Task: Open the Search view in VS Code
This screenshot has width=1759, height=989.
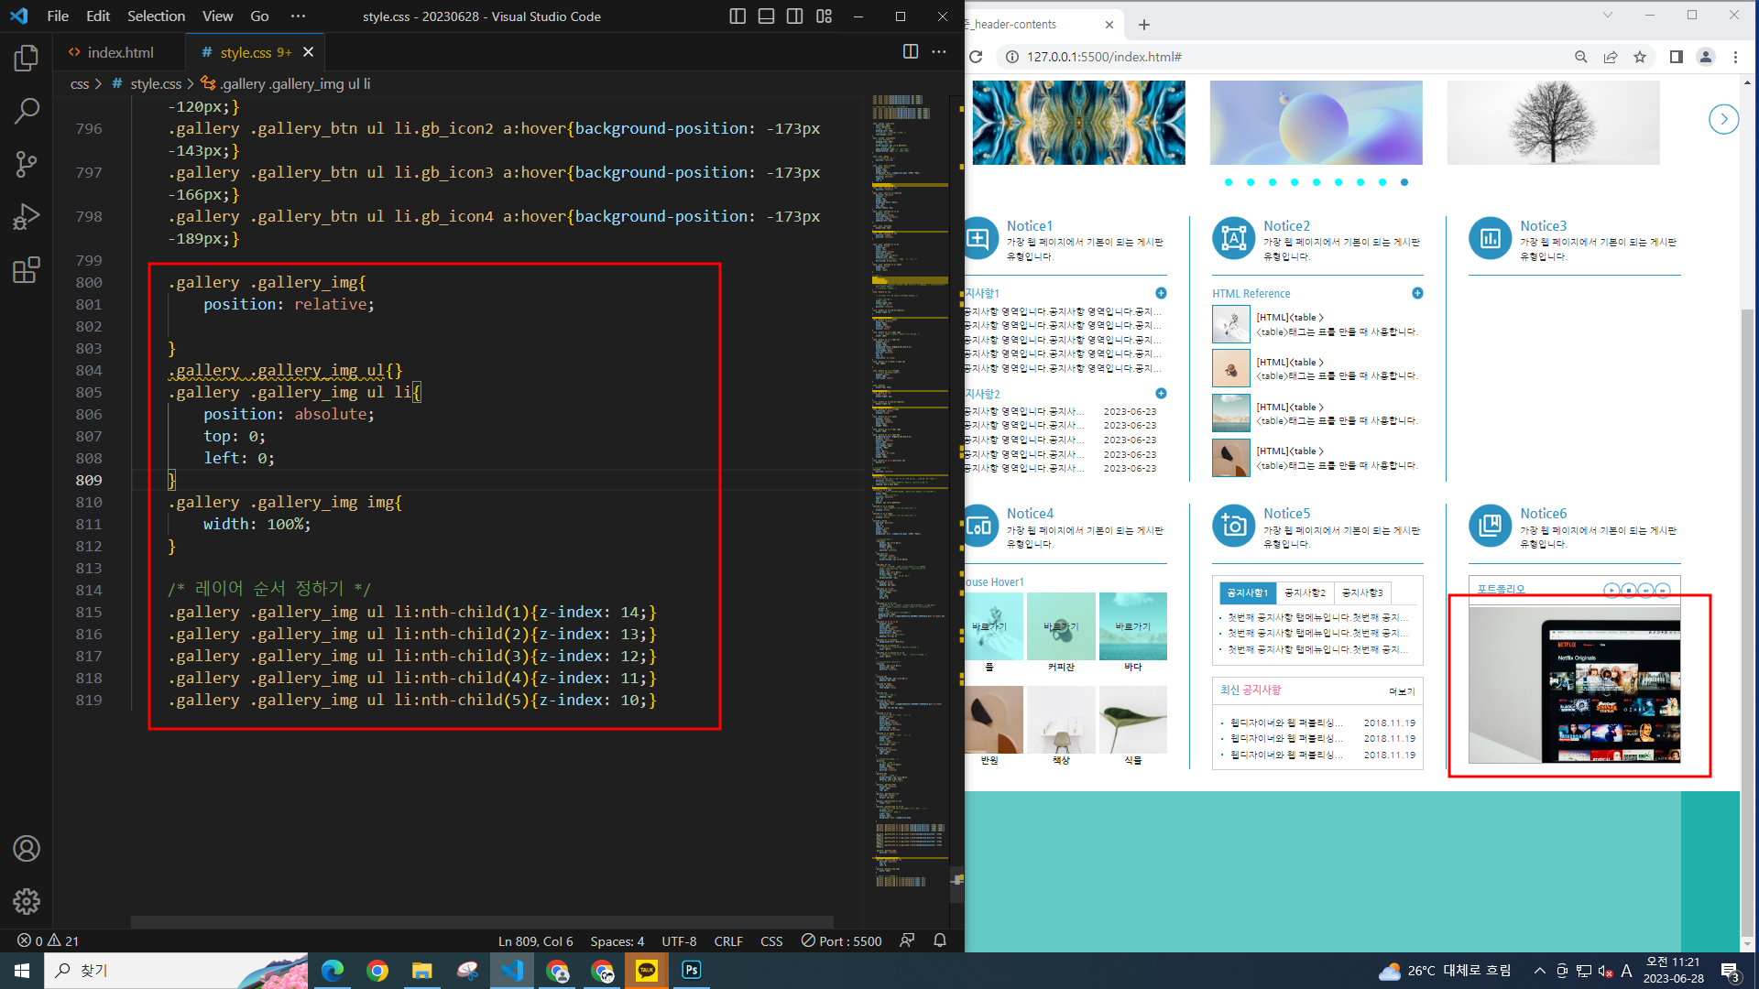Action: pos(27,112)
